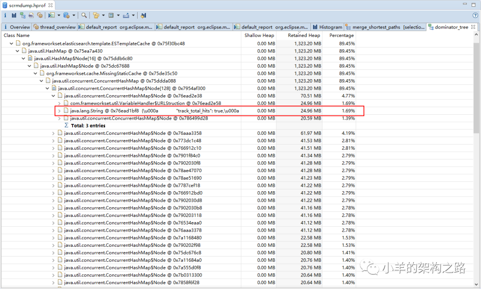The image size is (481, 289).
Task: Click the Calculate retained size calculator icon
Action: 111,15
